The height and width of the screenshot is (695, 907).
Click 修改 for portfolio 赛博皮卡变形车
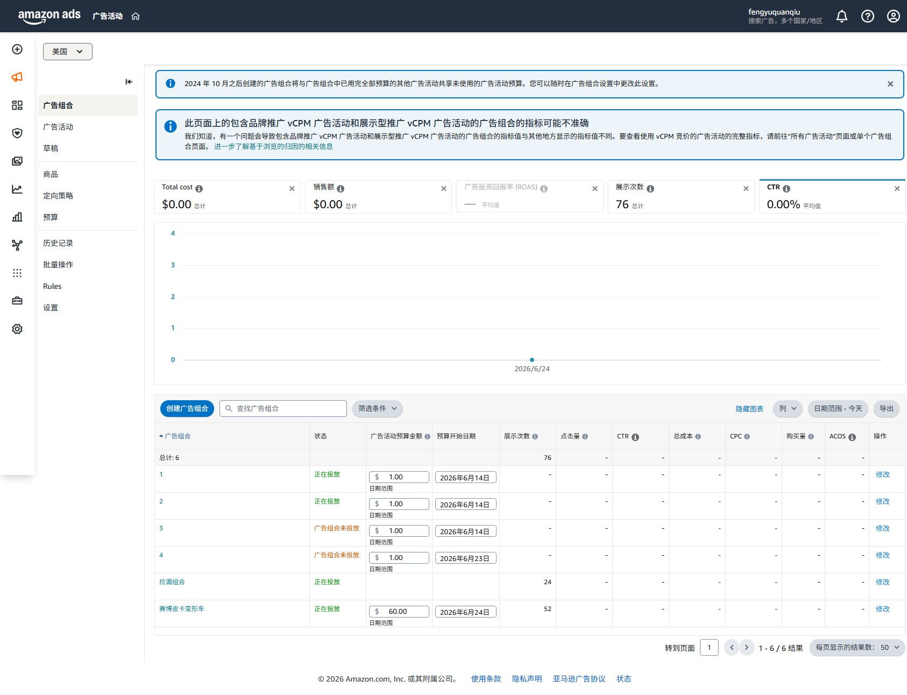pyautogui.click(x=883, y=609)
